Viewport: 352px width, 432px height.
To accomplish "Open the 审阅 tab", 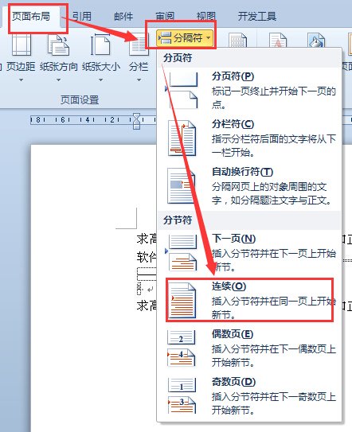I will tap(165, 17).
